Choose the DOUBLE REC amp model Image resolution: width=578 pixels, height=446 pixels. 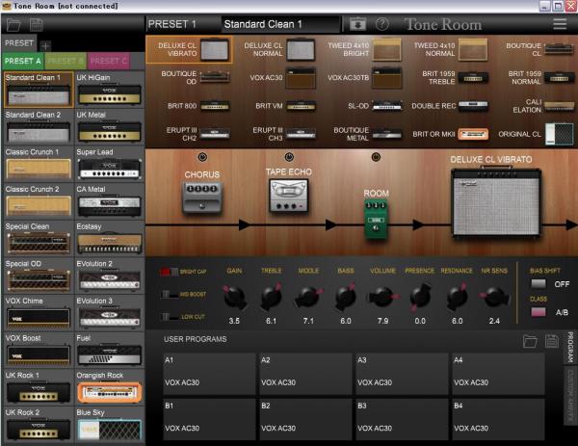coord(450,106)
